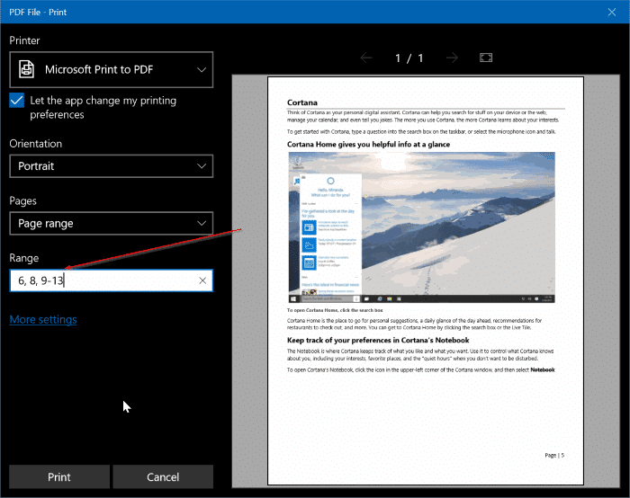Click the 1 / 1 page counter text
The width and height of the screenshot is (630, 498).
pyautogui.click(x=409, y=58)
